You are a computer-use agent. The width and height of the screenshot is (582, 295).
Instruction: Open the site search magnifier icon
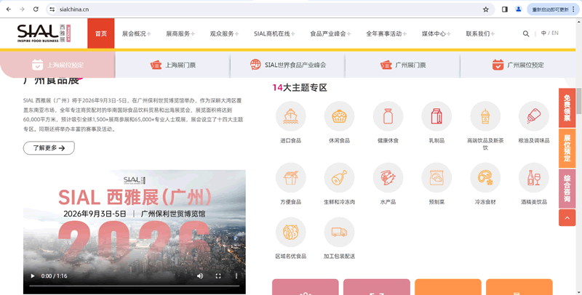coord(526,33)
